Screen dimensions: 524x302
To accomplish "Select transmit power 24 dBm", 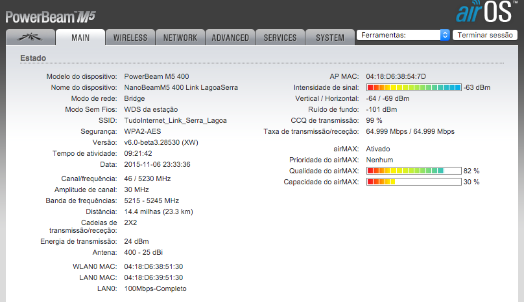I will (x=136, y=241).
